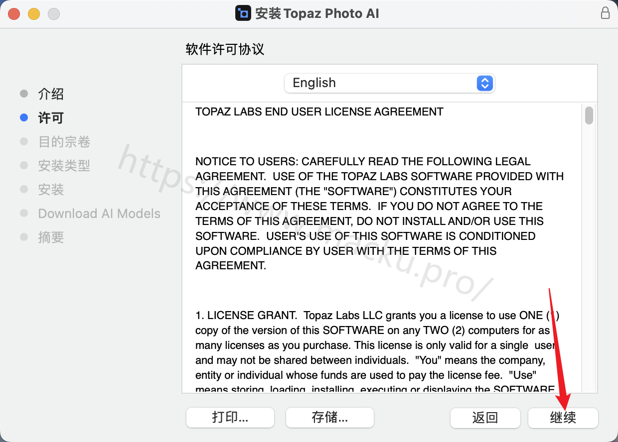Select the 摘要 summary step
This screenshot has height=442, width=618.
pyautogui.click(x=51, y=237)
